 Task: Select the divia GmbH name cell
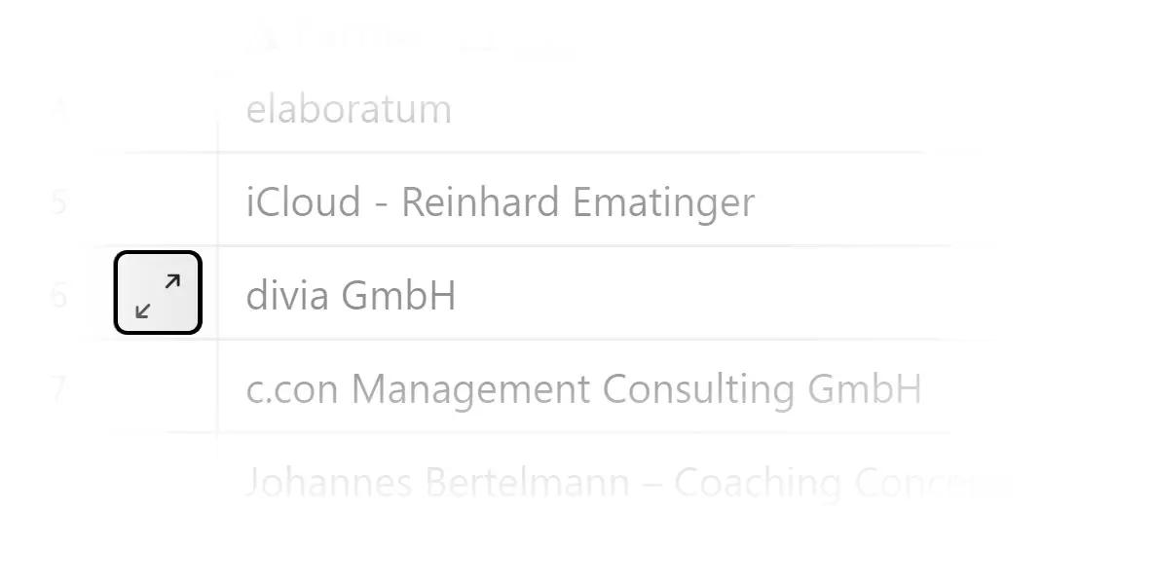click(351, 295)
